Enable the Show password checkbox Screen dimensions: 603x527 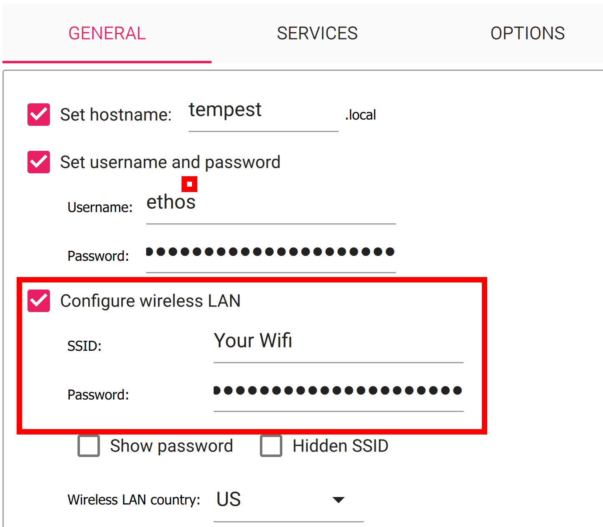coord(89,446)
